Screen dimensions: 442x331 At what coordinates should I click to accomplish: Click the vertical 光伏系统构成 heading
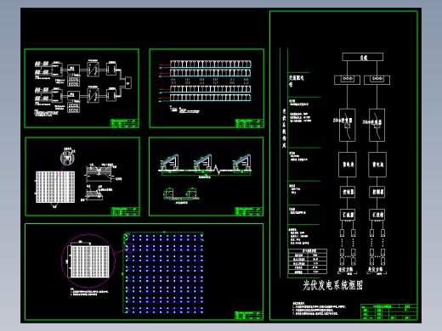(x=284, y=128)
